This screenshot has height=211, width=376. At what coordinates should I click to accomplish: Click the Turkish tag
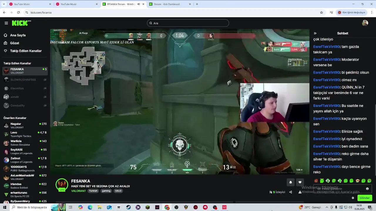[93, 191]
